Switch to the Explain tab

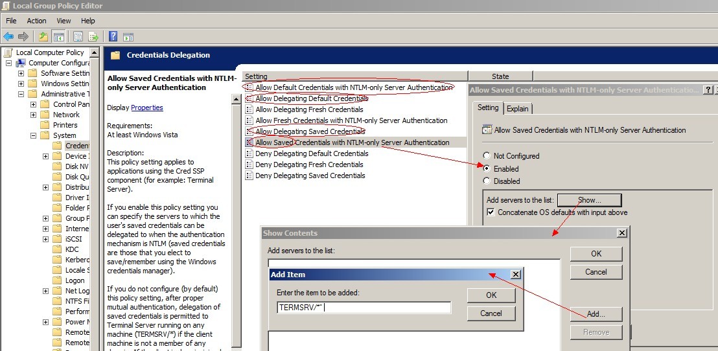click(x=517, y=109)
